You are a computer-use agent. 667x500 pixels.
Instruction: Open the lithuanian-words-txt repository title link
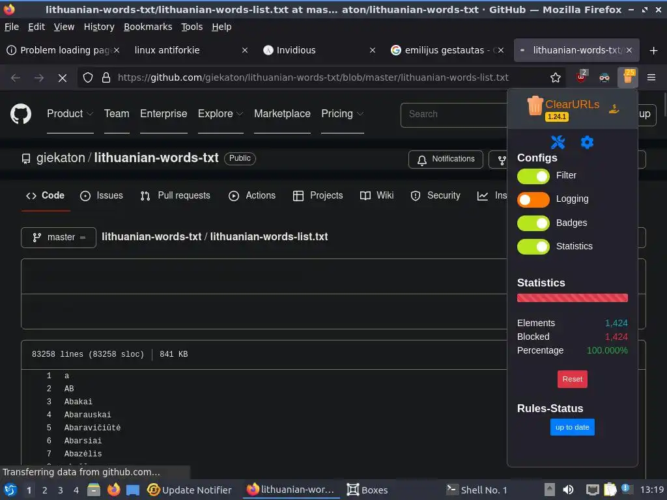pos(156,158)
